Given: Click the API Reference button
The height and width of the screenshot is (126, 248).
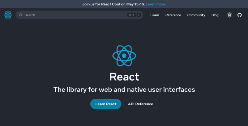Looking at the screenshot, I should (141, 104).
